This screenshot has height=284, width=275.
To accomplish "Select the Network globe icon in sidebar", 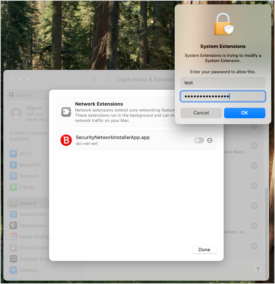I will tap(13, 176).
